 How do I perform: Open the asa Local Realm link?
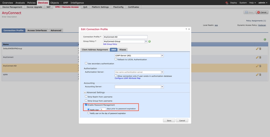pos(216,25)
